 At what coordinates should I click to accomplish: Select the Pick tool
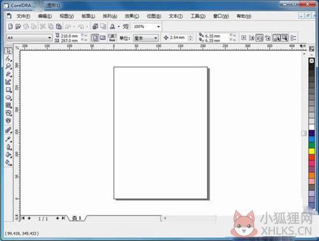8,51
